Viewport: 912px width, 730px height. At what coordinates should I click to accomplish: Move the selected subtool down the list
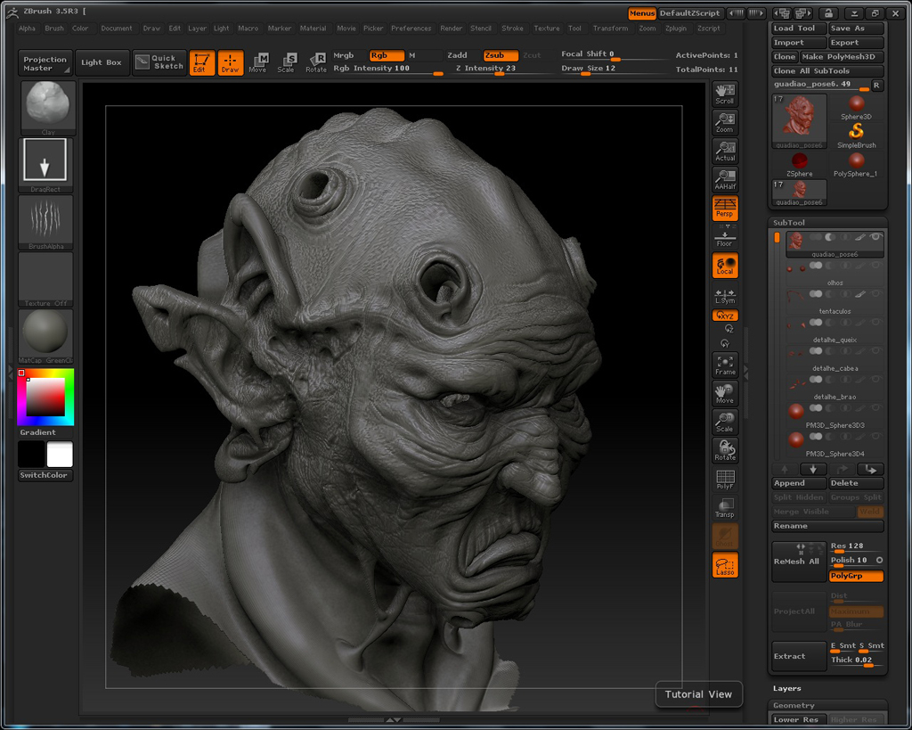point(813,469)
